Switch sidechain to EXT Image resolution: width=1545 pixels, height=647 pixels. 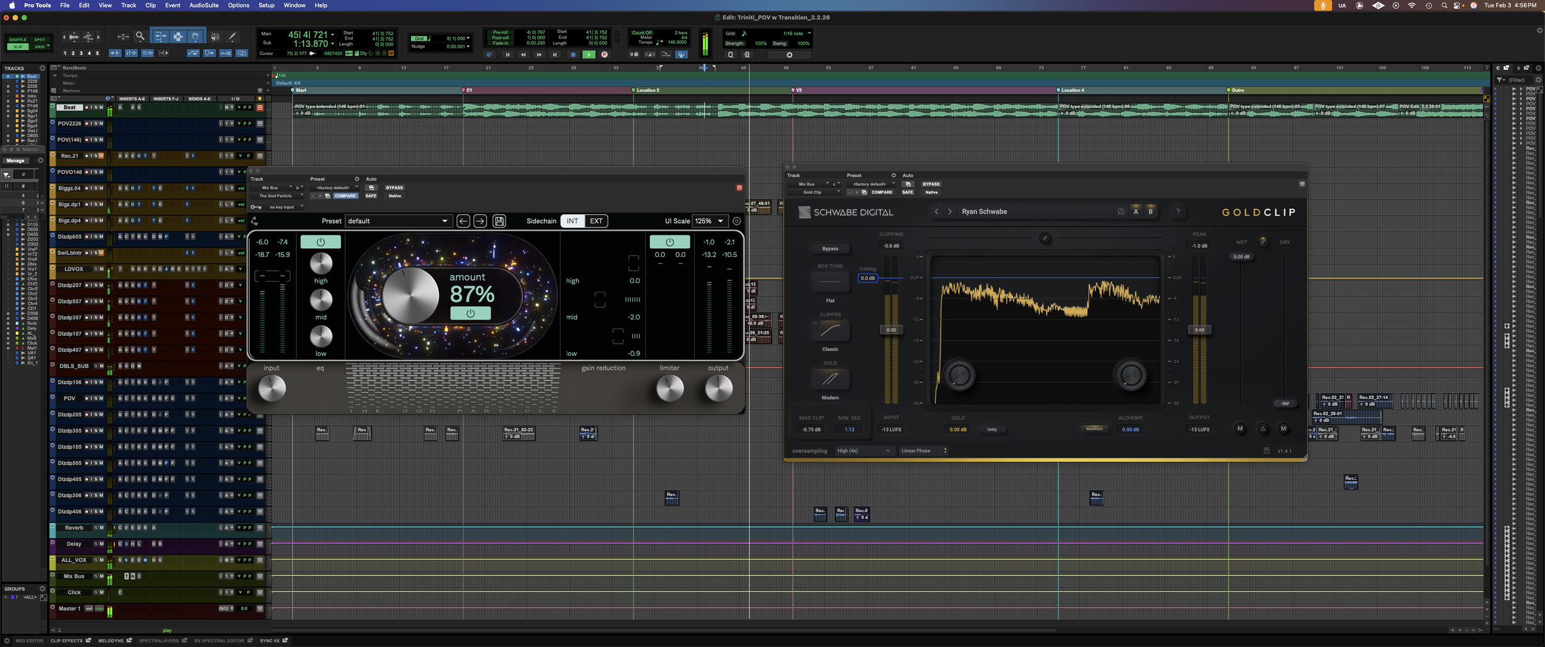(x=596, y=221)
